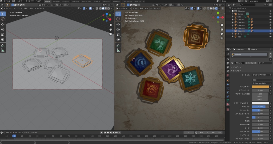The height and width of the screenshot is (144, 273).
Task: Select Cube.002 in the outliner
Action: (x=241, y=23)
